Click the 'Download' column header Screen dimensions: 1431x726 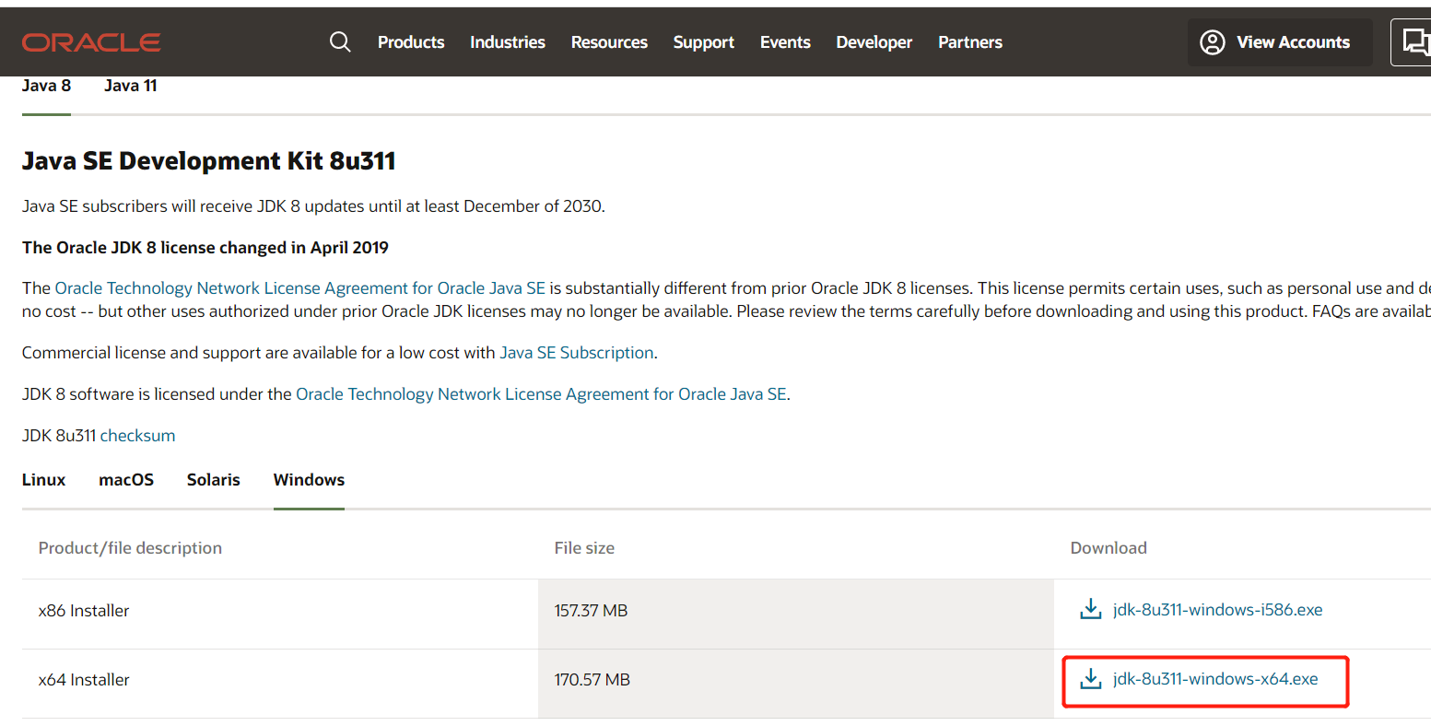tap(1108, 548)
